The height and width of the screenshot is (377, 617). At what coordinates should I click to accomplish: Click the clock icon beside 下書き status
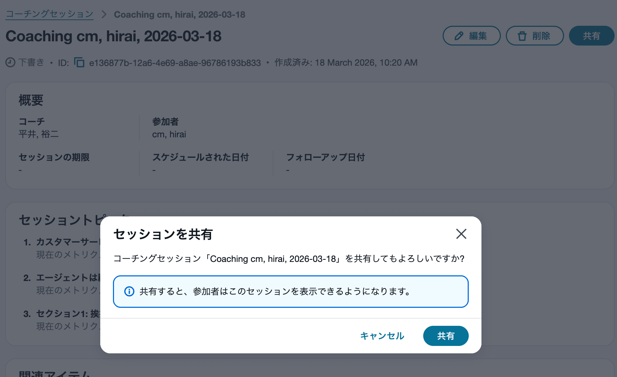pos(11,62)
